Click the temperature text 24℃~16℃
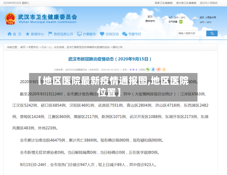227x175 pixels. pyautogui.click(x=206, y=22)
